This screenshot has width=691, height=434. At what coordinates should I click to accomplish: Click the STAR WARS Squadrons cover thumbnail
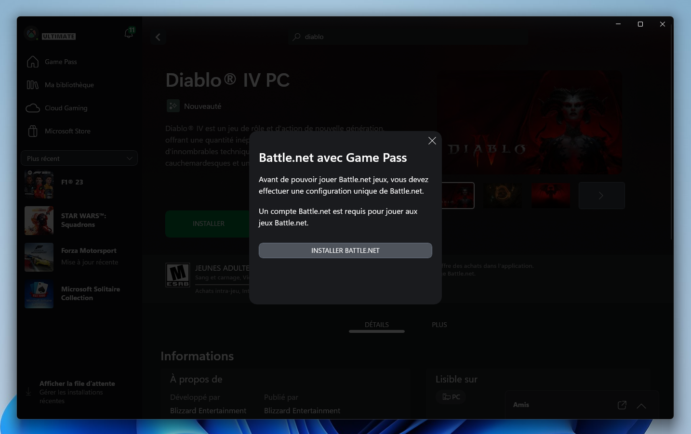tap(39, 221)
